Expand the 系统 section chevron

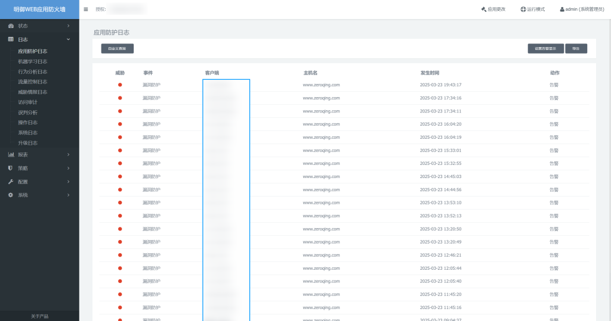pyautogui.click(x=68, y=195)
